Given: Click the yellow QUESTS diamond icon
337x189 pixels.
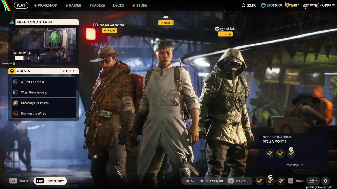Looking at the screenshot, I should point(12,71).
